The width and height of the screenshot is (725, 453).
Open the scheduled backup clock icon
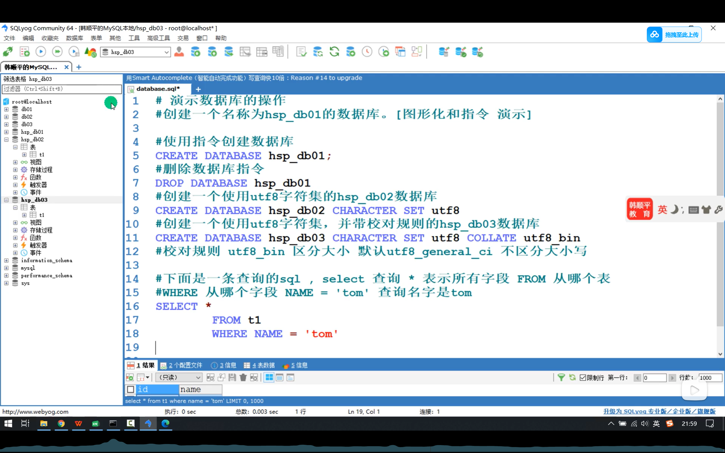tap(367, 52)
